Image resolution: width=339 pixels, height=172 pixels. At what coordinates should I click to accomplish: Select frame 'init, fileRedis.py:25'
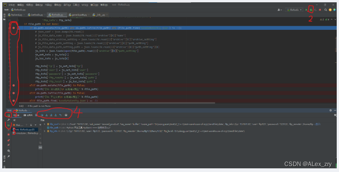pos(25,129)
